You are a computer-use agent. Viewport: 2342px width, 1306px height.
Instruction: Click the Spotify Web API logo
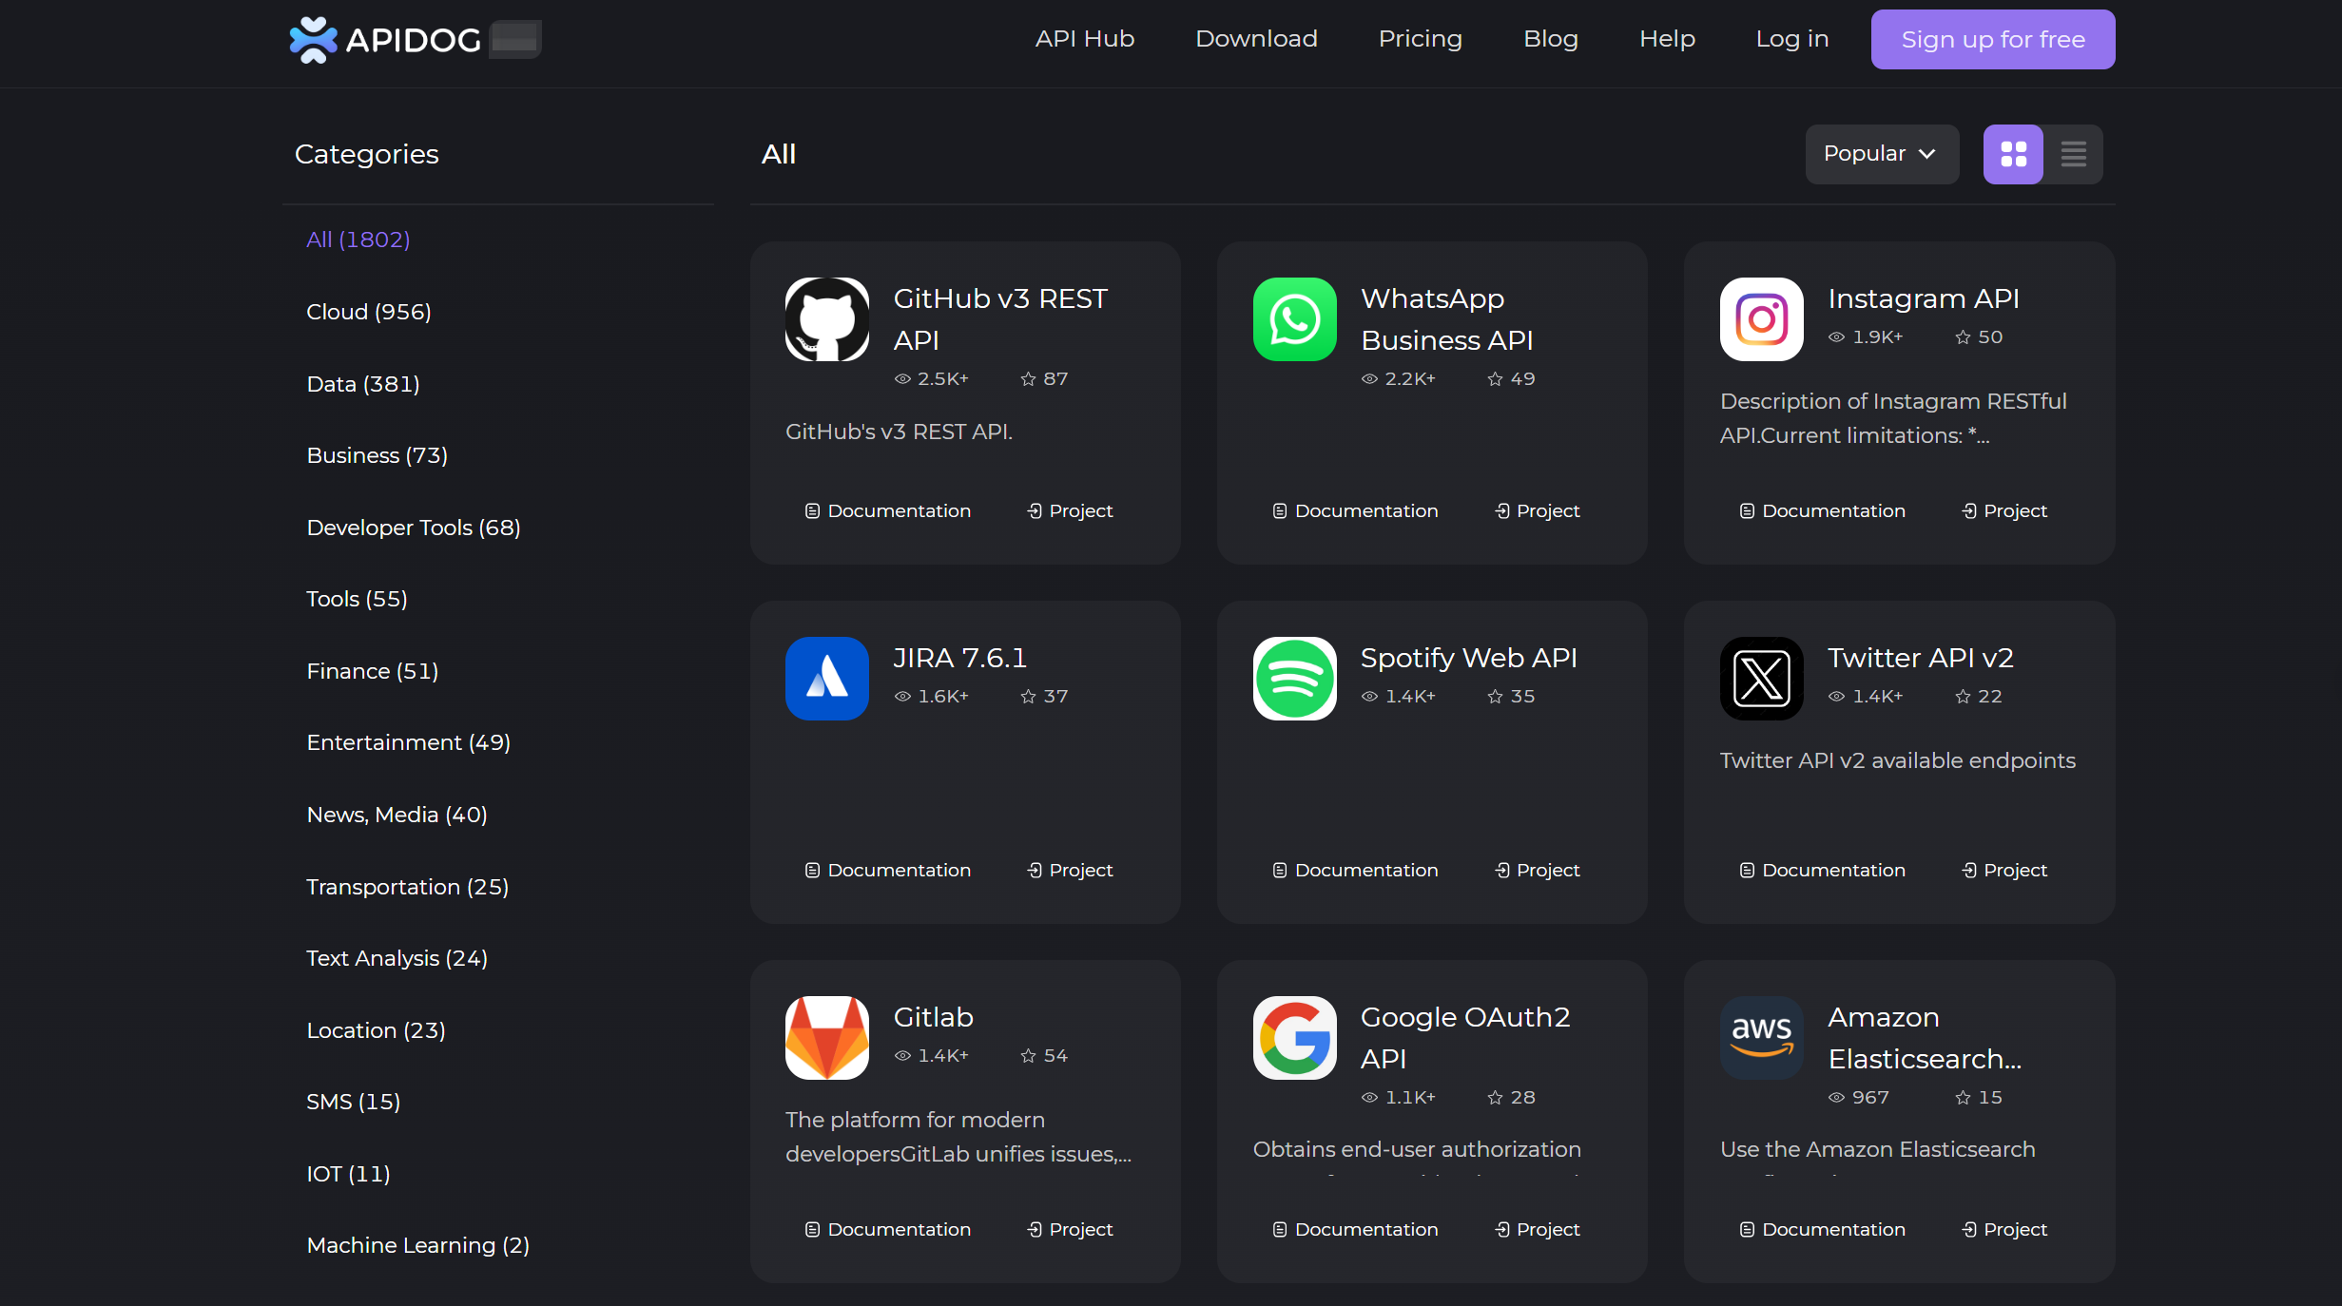click(1294, 679)
